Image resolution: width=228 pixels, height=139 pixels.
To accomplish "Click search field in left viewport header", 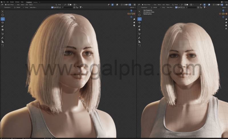I will click(67, 7).
